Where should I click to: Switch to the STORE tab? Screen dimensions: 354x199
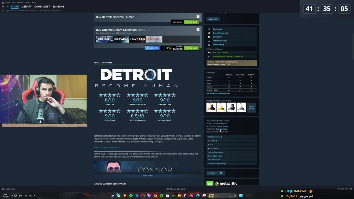point(15,7)
